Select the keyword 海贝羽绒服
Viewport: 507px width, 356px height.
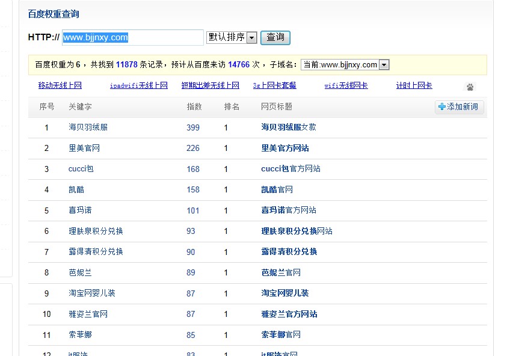(88, 127)
